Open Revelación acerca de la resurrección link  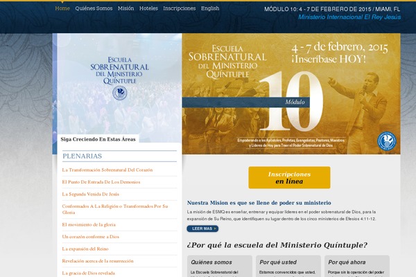(98, 261)
